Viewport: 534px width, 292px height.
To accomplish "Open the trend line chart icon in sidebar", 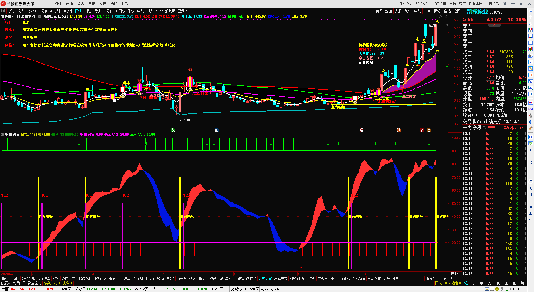I will click(x=531, y=43).
